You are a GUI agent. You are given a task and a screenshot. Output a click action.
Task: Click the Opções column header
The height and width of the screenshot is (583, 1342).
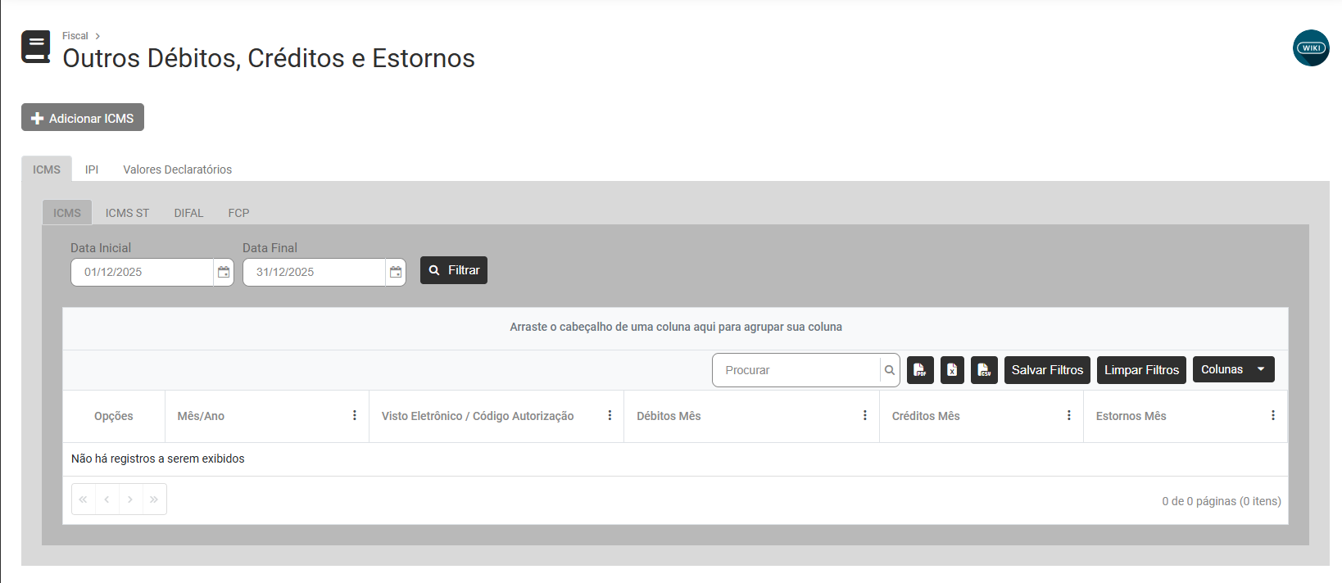tap(114, 416)
